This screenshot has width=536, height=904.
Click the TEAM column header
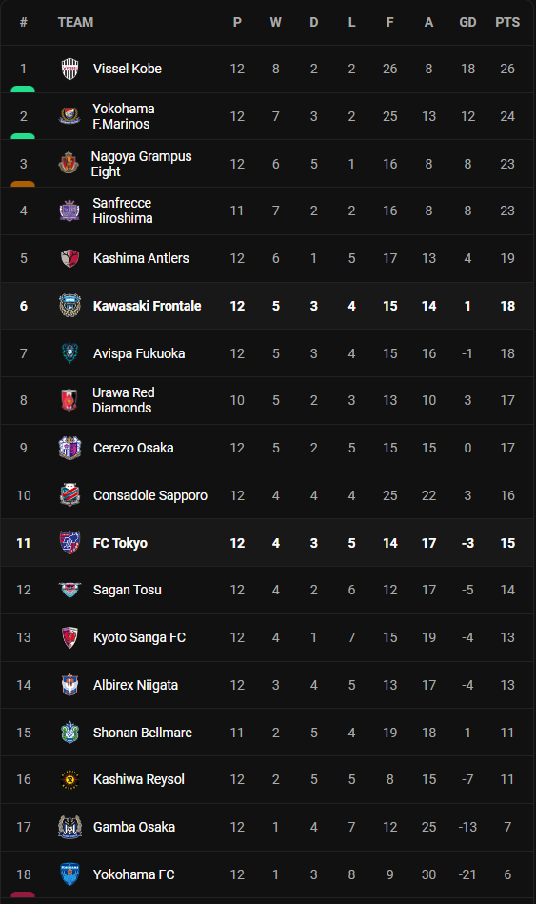[75, 22]
